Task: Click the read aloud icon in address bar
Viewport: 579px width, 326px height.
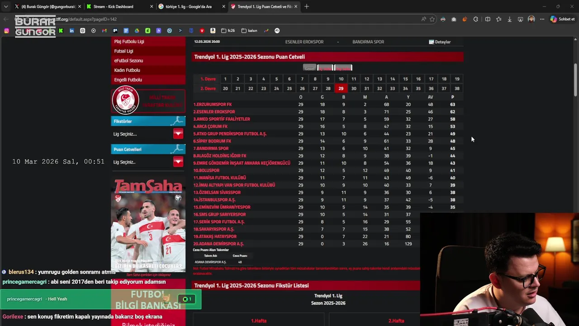Action: pos(423,19)
